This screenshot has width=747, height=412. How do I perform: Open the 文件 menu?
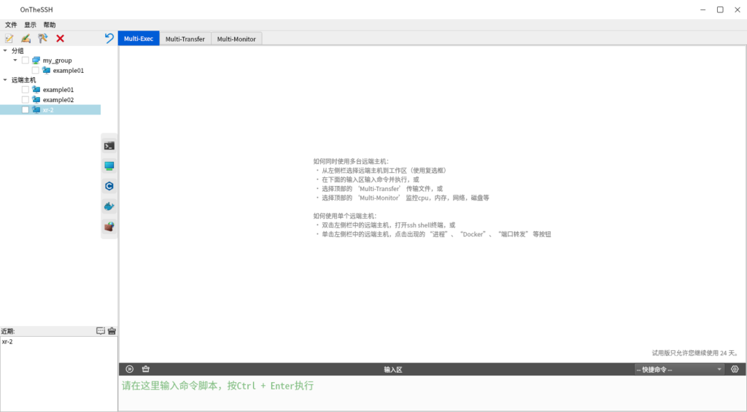coord(11,25)
